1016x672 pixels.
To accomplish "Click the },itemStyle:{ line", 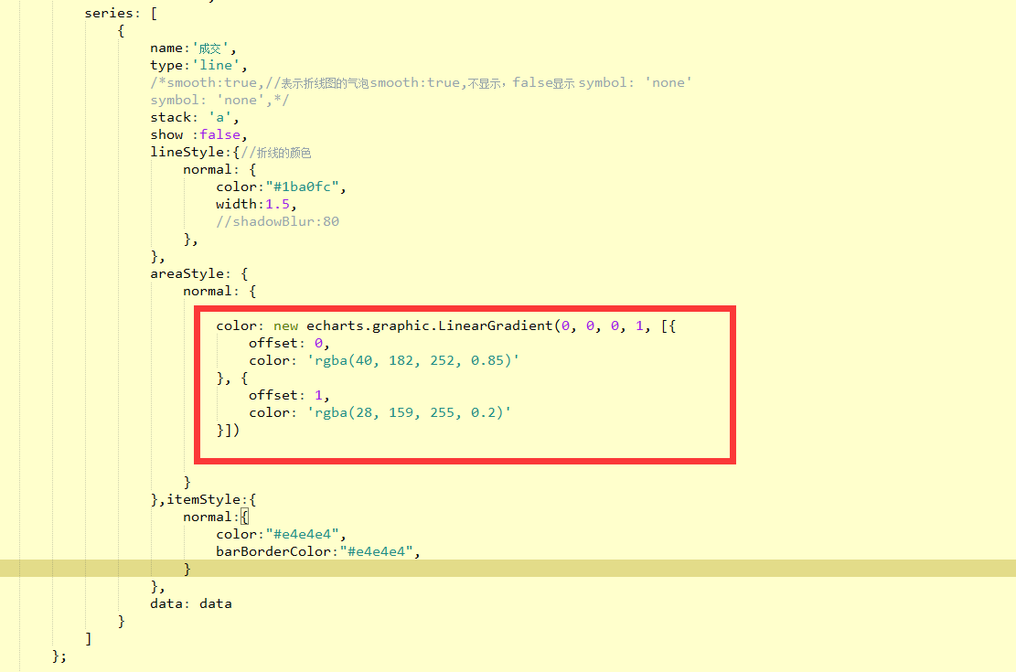I will [x=203, y=499].
